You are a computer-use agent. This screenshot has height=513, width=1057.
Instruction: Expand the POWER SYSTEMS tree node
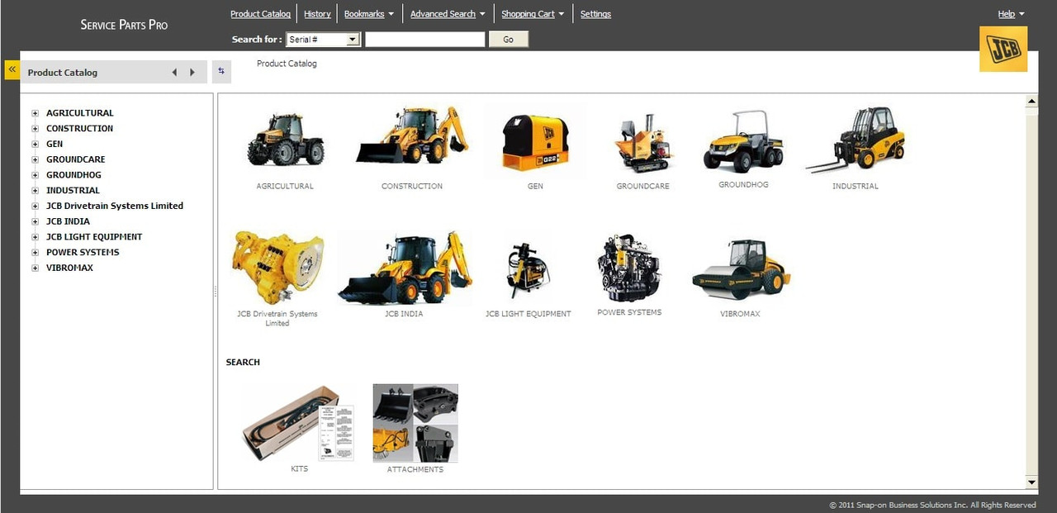(x=35, y=253)
